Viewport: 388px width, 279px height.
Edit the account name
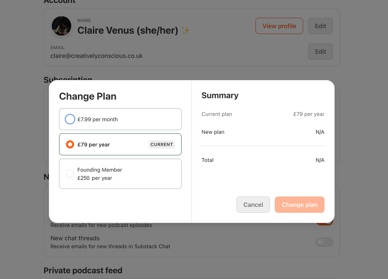click(x=320, y=26)
